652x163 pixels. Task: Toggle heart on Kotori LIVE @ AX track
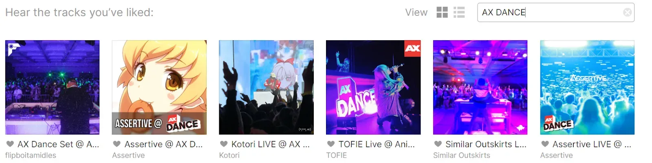(224, 144)
